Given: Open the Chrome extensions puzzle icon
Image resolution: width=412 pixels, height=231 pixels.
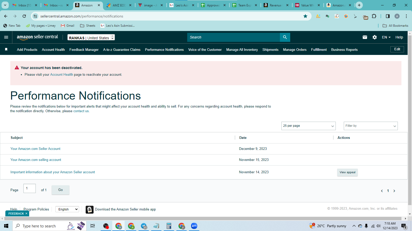Looking at the screenshot, I should pos(374,16).
